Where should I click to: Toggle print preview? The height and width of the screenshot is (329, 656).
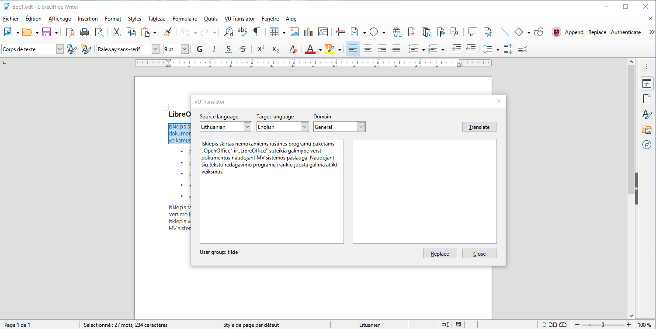[99, 32]
